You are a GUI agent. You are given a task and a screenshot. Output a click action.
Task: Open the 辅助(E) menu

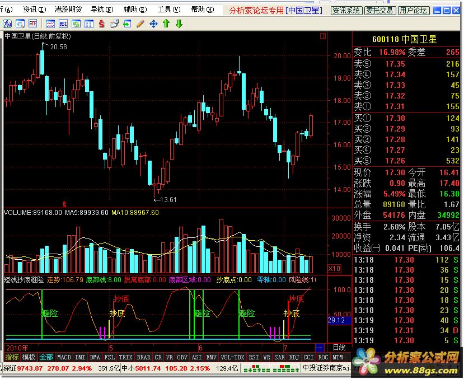tap(135, 10)
